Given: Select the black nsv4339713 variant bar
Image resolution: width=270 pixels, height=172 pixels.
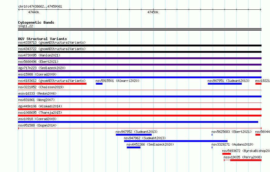Looking at the screenshot, I should point(140,46).
